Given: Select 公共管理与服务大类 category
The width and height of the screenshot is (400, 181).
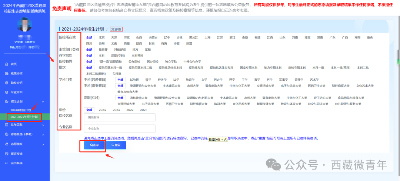Looking at the screenshot, I should [x=348, y=104].
